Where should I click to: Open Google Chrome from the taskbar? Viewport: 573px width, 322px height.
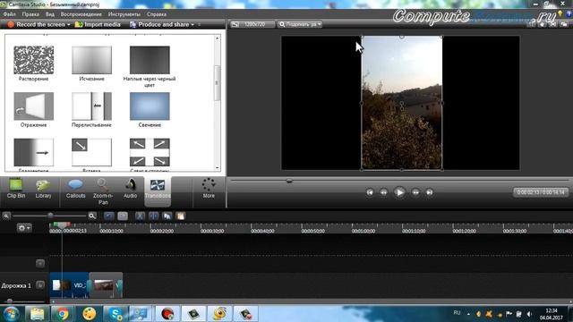(62, 314)
